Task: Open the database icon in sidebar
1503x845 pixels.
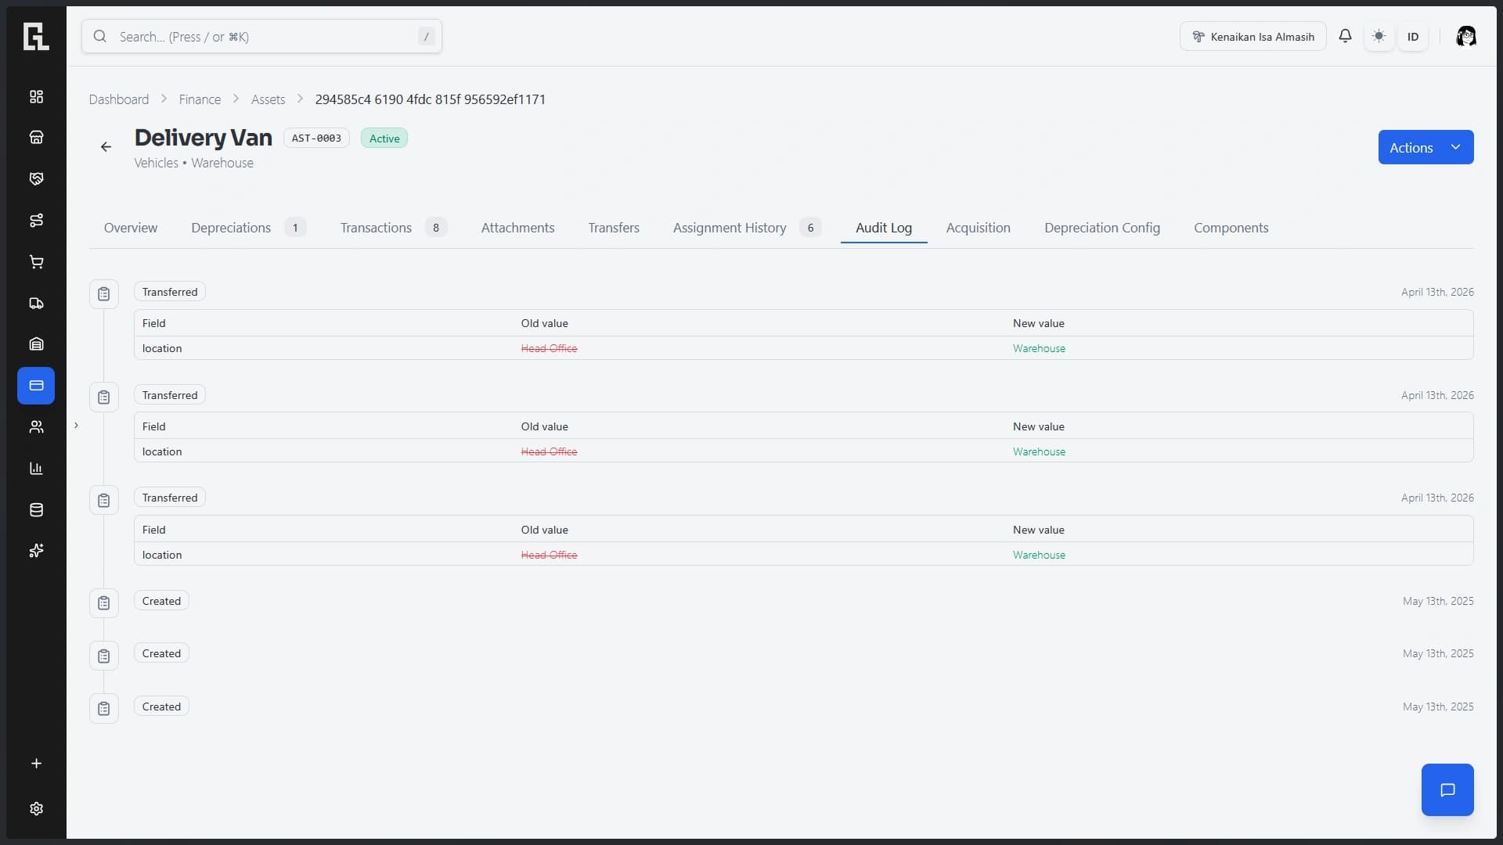Action: pos(36,510)
